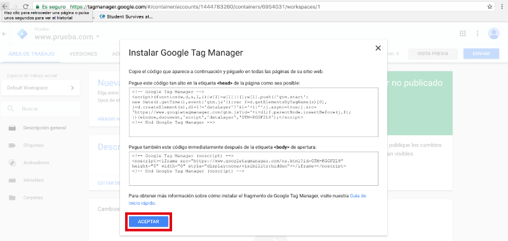Click the Aceptar button
The width and height of the screenshot is (508, 241).
click(x=149, y=221)
